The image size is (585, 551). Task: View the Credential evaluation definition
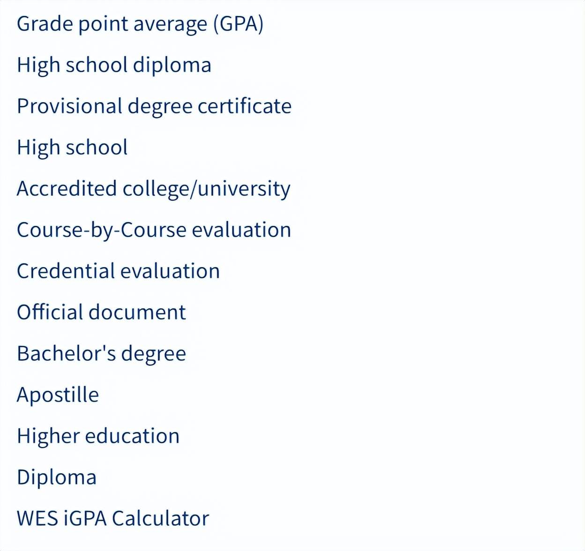point(118,271)
